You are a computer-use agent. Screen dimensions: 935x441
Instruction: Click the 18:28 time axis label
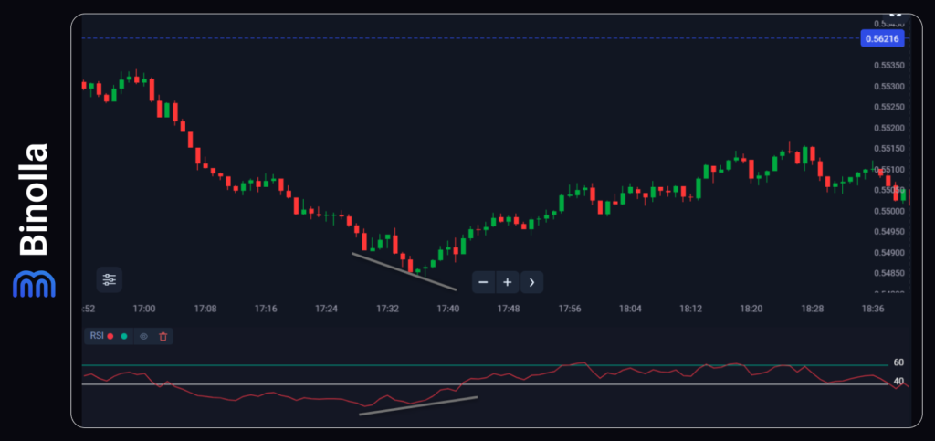tap(812, 309)
